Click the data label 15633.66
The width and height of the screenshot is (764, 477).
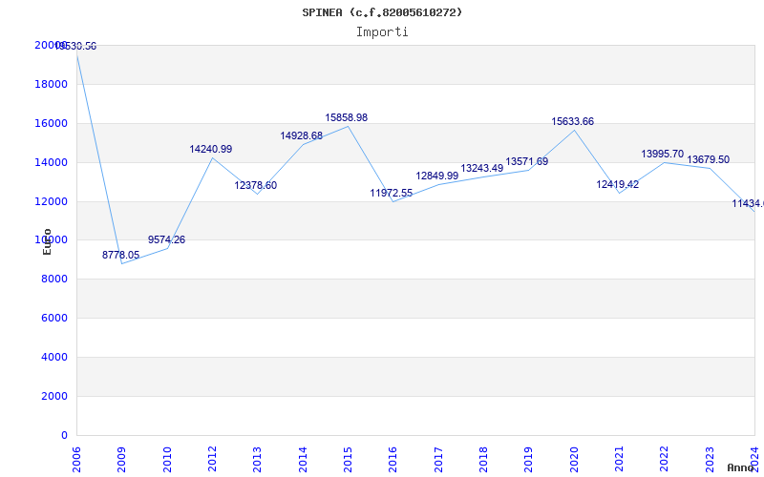point(572,122)
